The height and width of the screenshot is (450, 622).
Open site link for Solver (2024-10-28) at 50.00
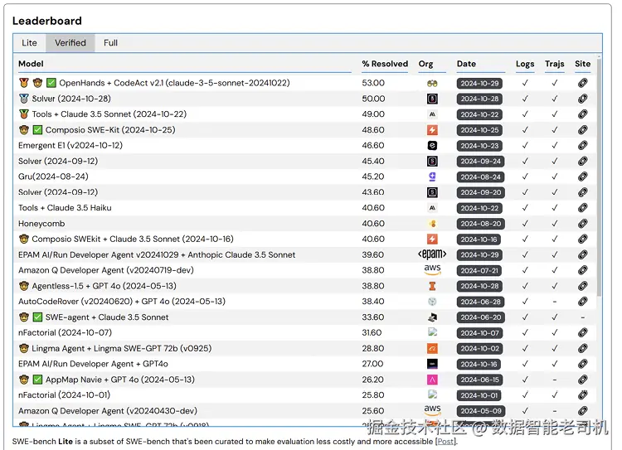[582, 99]
